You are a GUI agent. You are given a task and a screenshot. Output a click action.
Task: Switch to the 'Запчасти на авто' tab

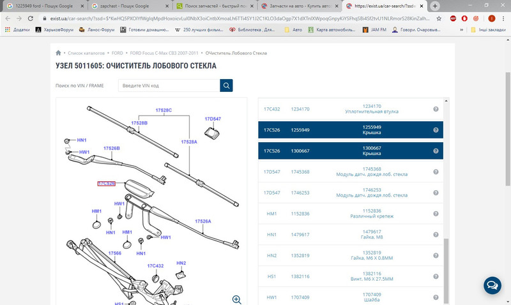(300, 6)
